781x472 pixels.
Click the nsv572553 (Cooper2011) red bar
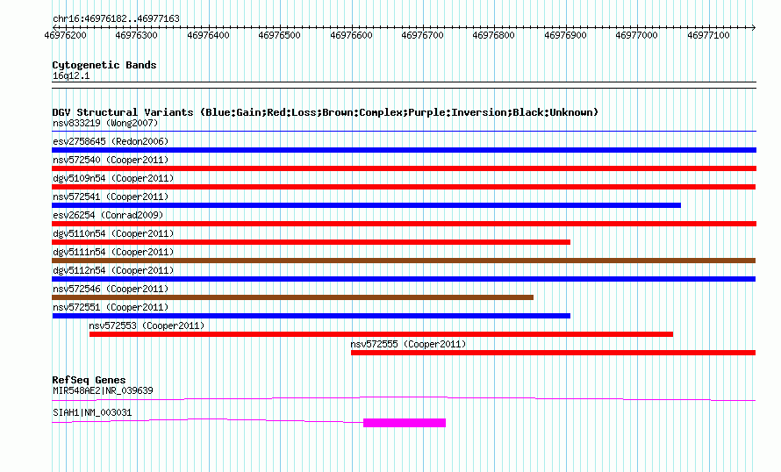pos(381,334)
